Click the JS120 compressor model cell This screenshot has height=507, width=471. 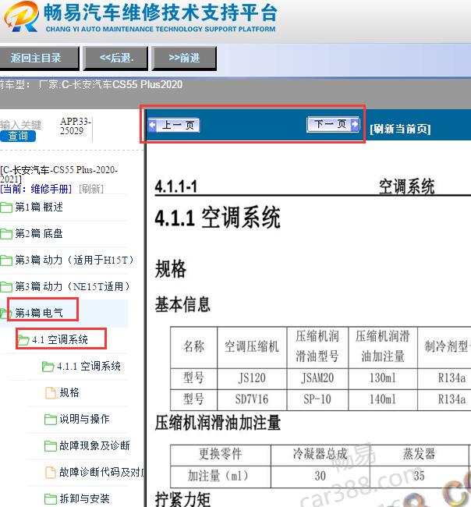(252, 378)
